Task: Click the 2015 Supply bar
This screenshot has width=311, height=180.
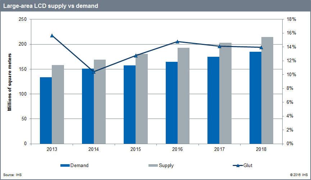Action: 142,99
